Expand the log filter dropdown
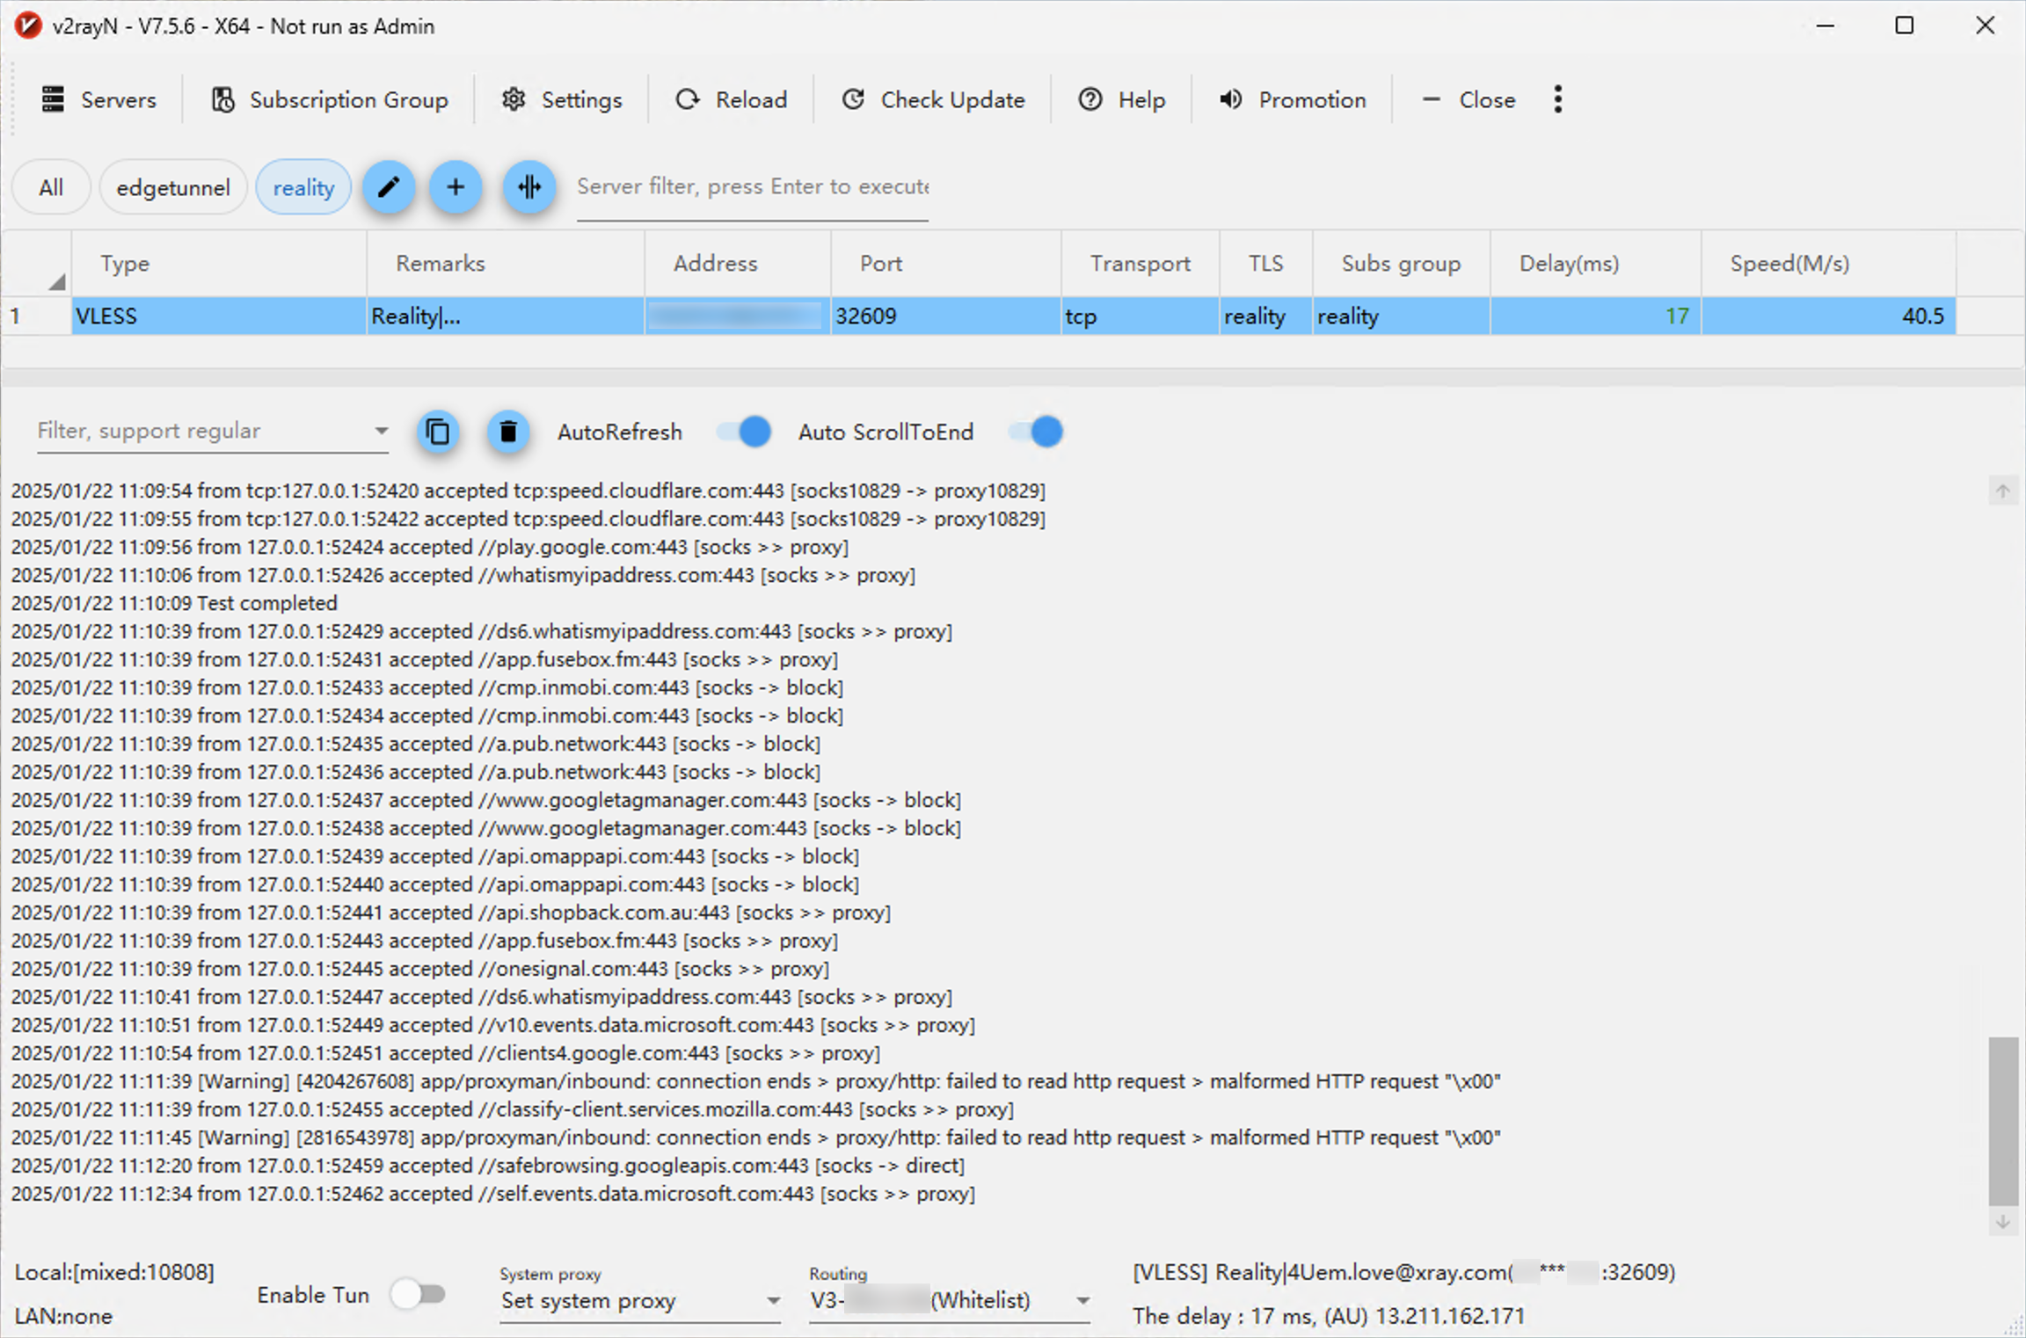2026x1338 pixels. click(381, 430)
